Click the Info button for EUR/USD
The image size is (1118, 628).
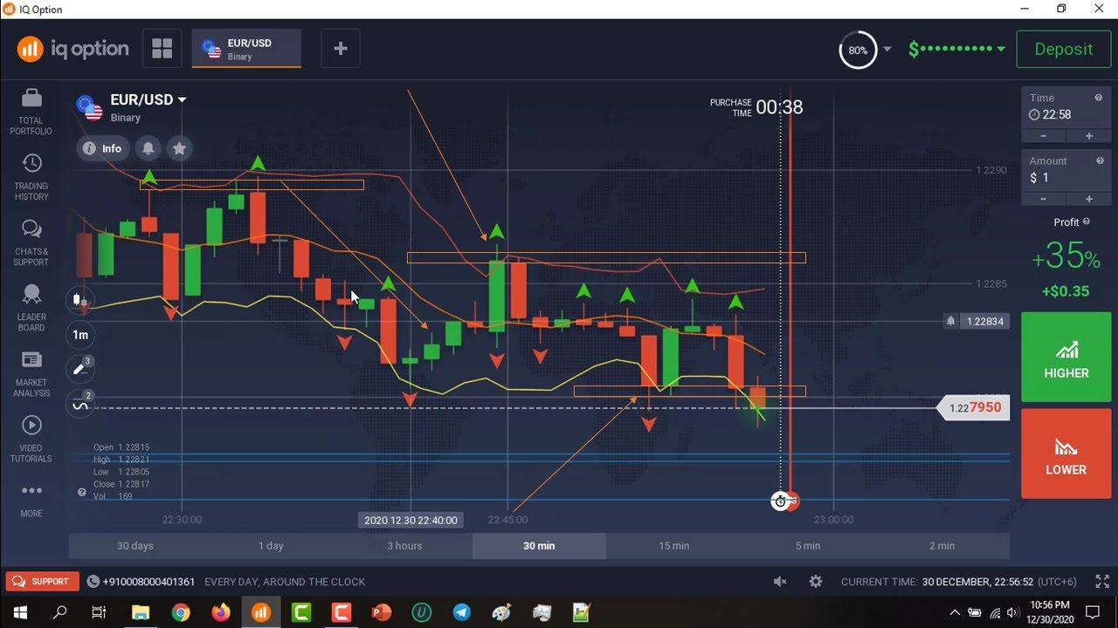tap(103, 148)
